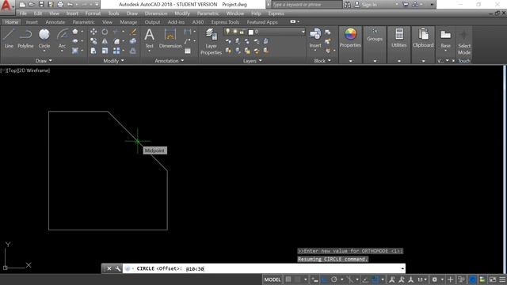Click the Copy tool in Modify panel
Image resolution: width=507 pixels, height=285 pixels.
[93, 41]
